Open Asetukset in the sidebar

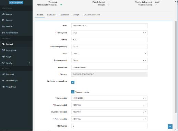[16, 74]
